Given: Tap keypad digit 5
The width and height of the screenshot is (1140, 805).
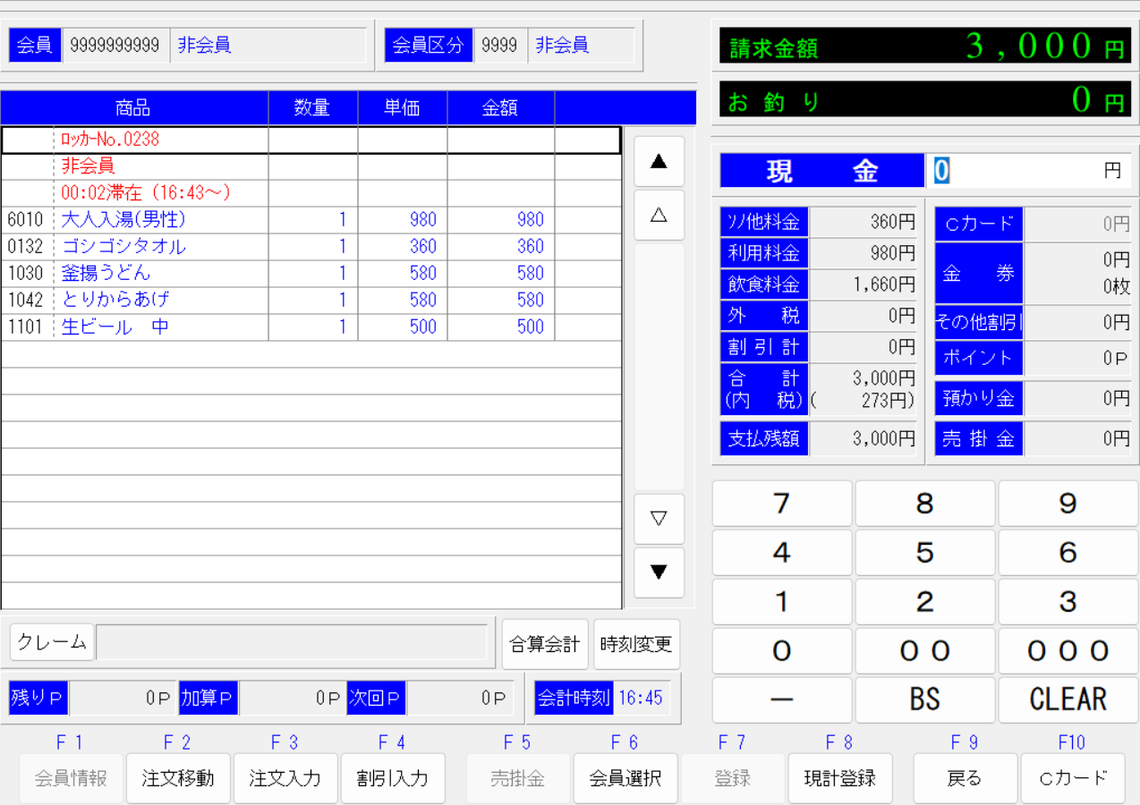Looking at the screenshot, I should pos(925,553).
